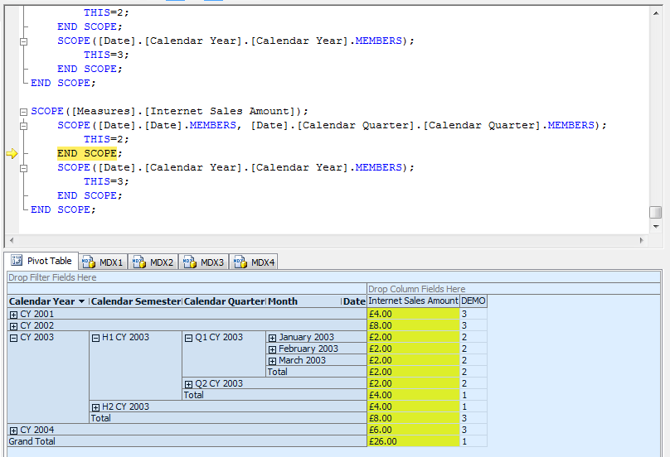Image resolution: width=670 pixels, height=457 pixels.
Task: Open the Pivot Table tab
Action: [x=41, y=261]
